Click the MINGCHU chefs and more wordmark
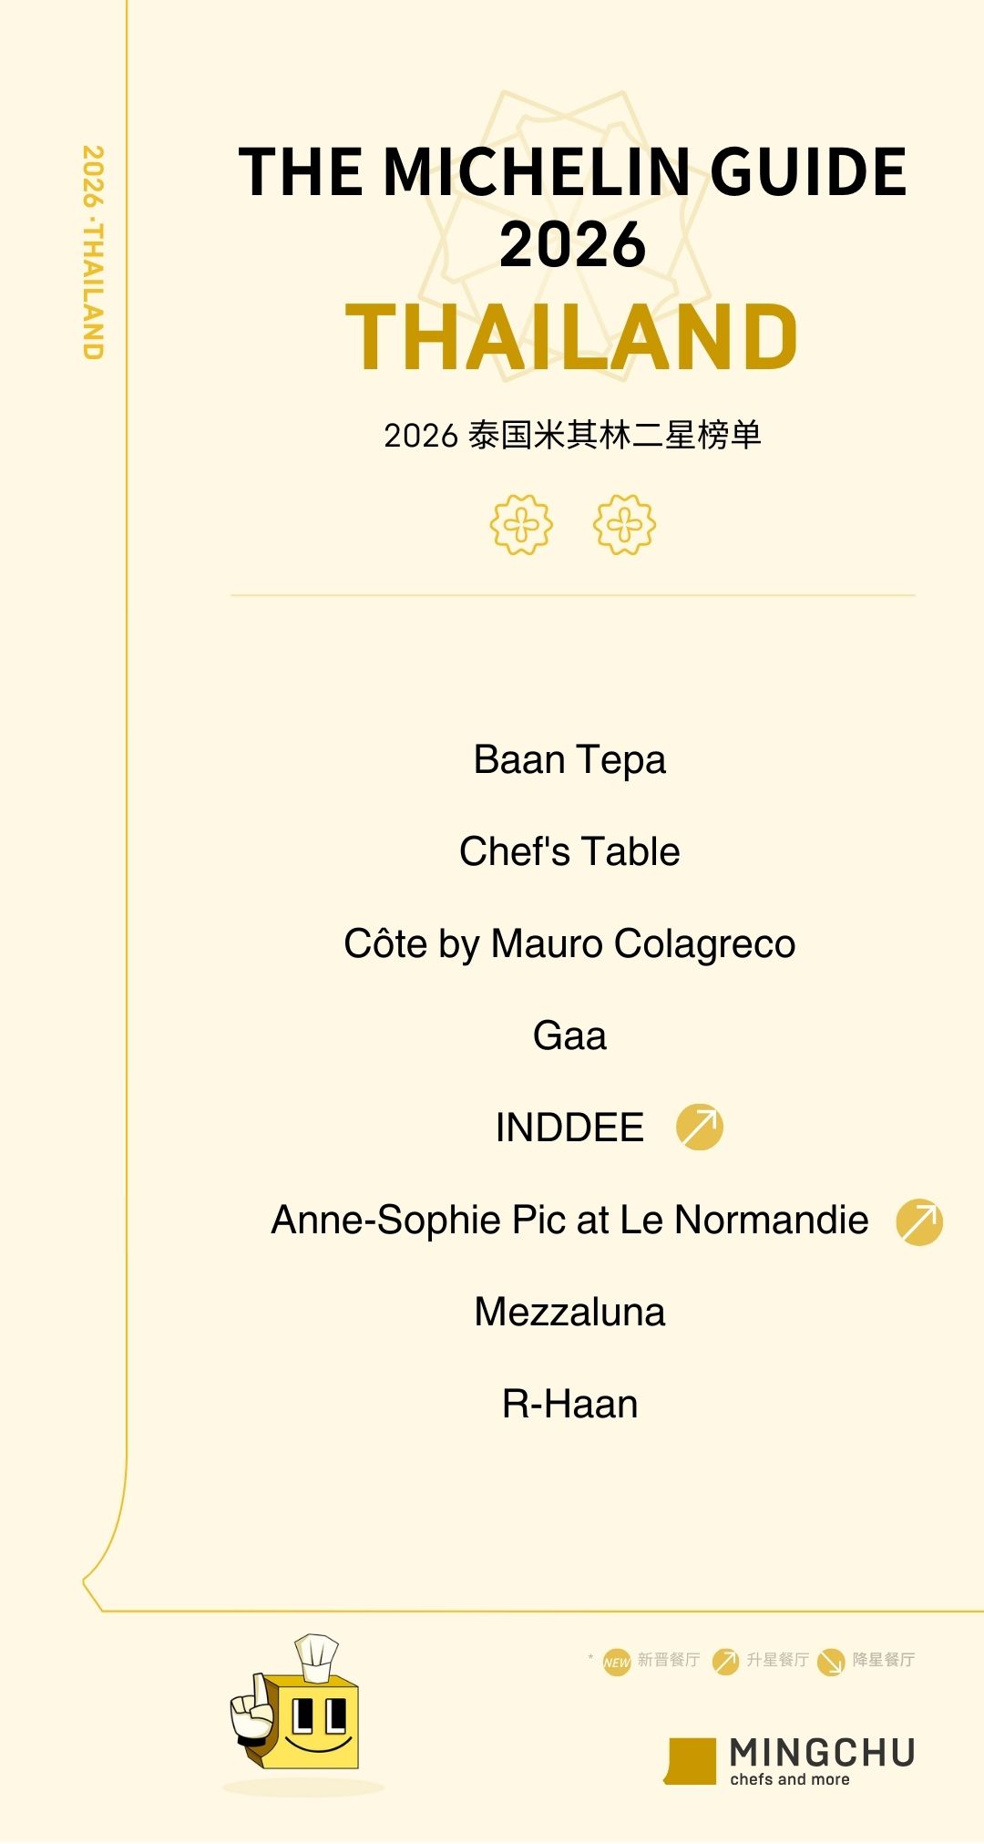 click(x=822, y=1761)
